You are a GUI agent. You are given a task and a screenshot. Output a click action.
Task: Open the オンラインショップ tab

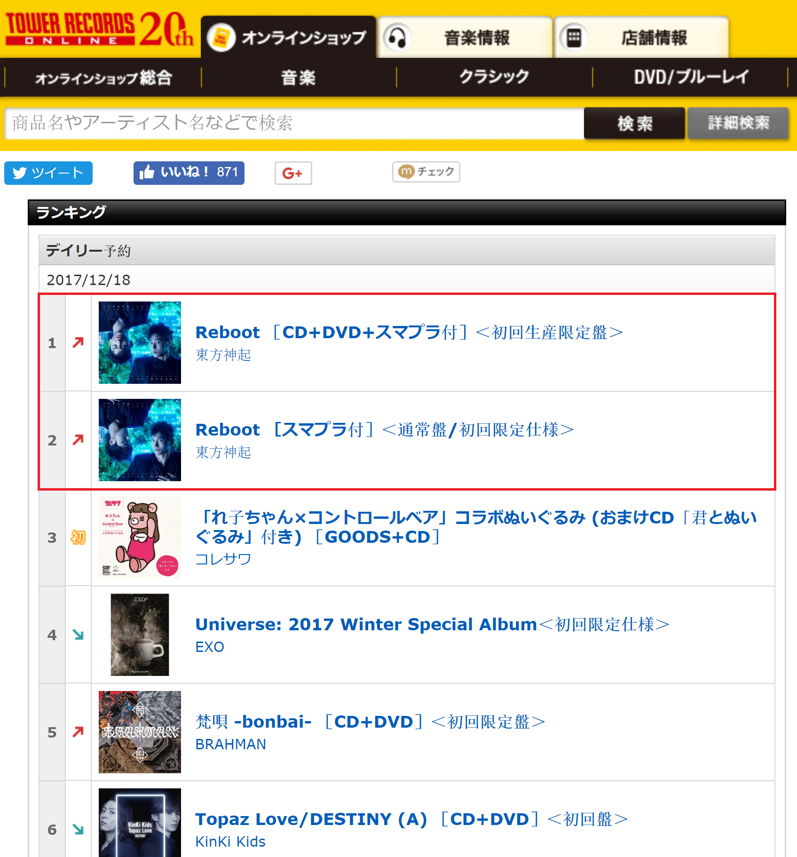pos(288,37)
